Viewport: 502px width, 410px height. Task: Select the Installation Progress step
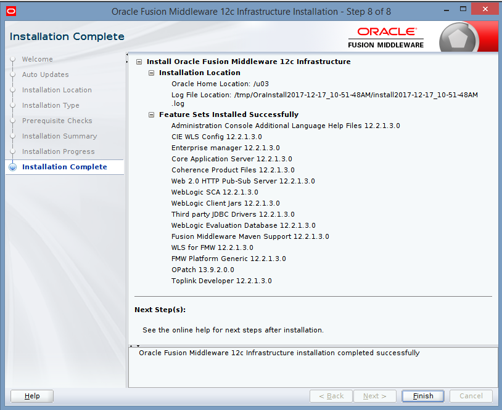point(58,151)
